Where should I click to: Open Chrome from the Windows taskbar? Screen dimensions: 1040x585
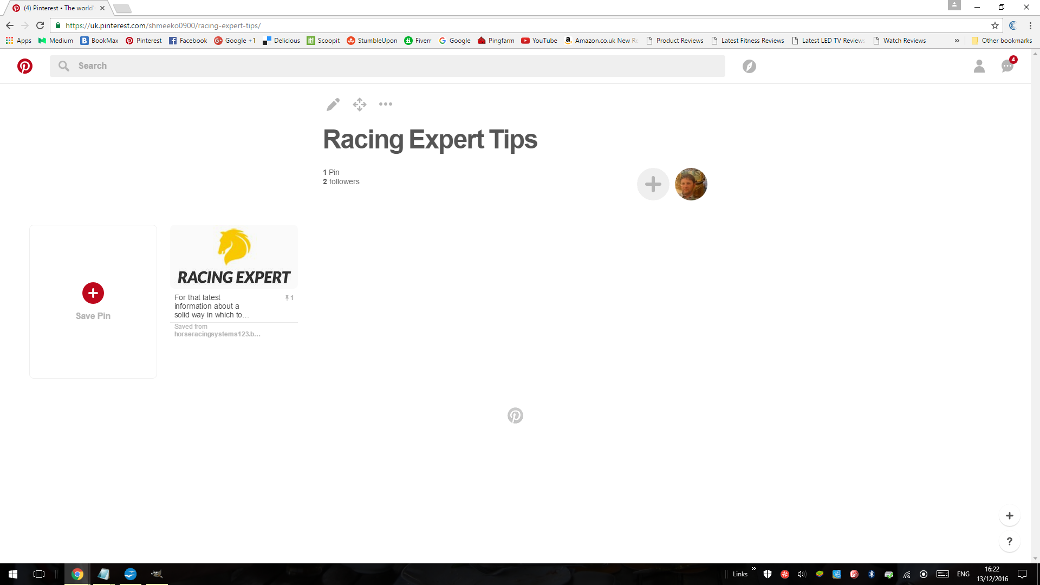pyautogui.click(x=77, y=574)
